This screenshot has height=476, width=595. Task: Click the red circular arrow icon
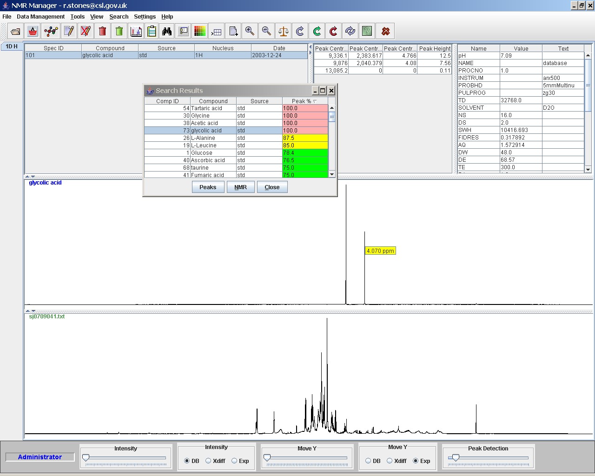pos(333,31)
